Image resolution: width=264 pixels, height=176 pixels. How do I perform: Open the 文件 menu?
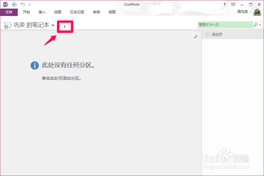tap(9, 12)
